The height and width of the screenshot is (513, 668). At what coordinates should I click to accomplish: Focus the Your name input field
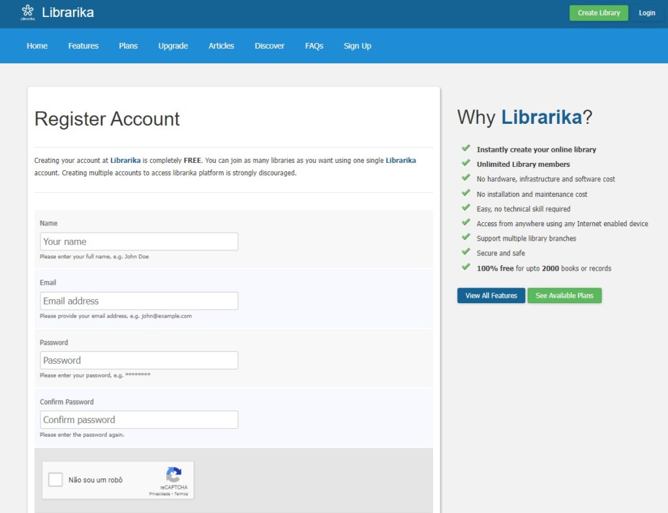click(139, 242)
